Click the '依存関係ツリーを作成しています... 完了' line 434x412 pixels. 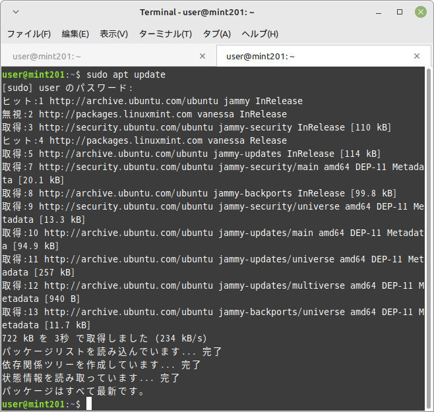click(102, 365)
